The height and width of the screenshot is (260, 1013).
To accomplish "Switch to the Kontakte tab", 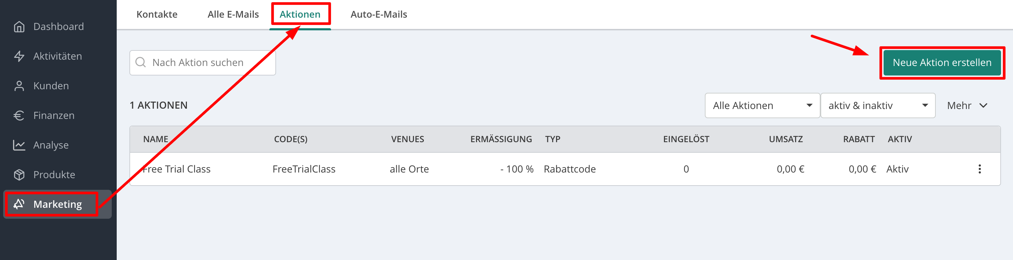I will pyautogui.click(x=157, y=14).
